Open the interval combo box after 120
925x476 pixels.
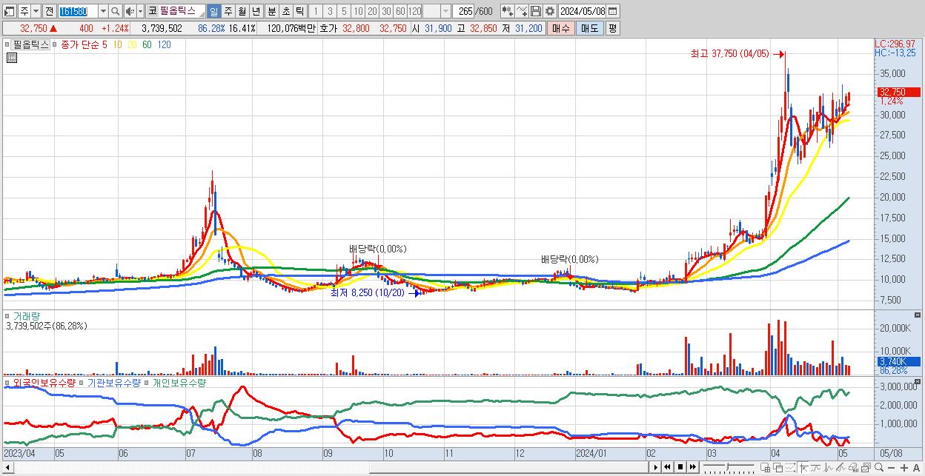tap(437, 11)
